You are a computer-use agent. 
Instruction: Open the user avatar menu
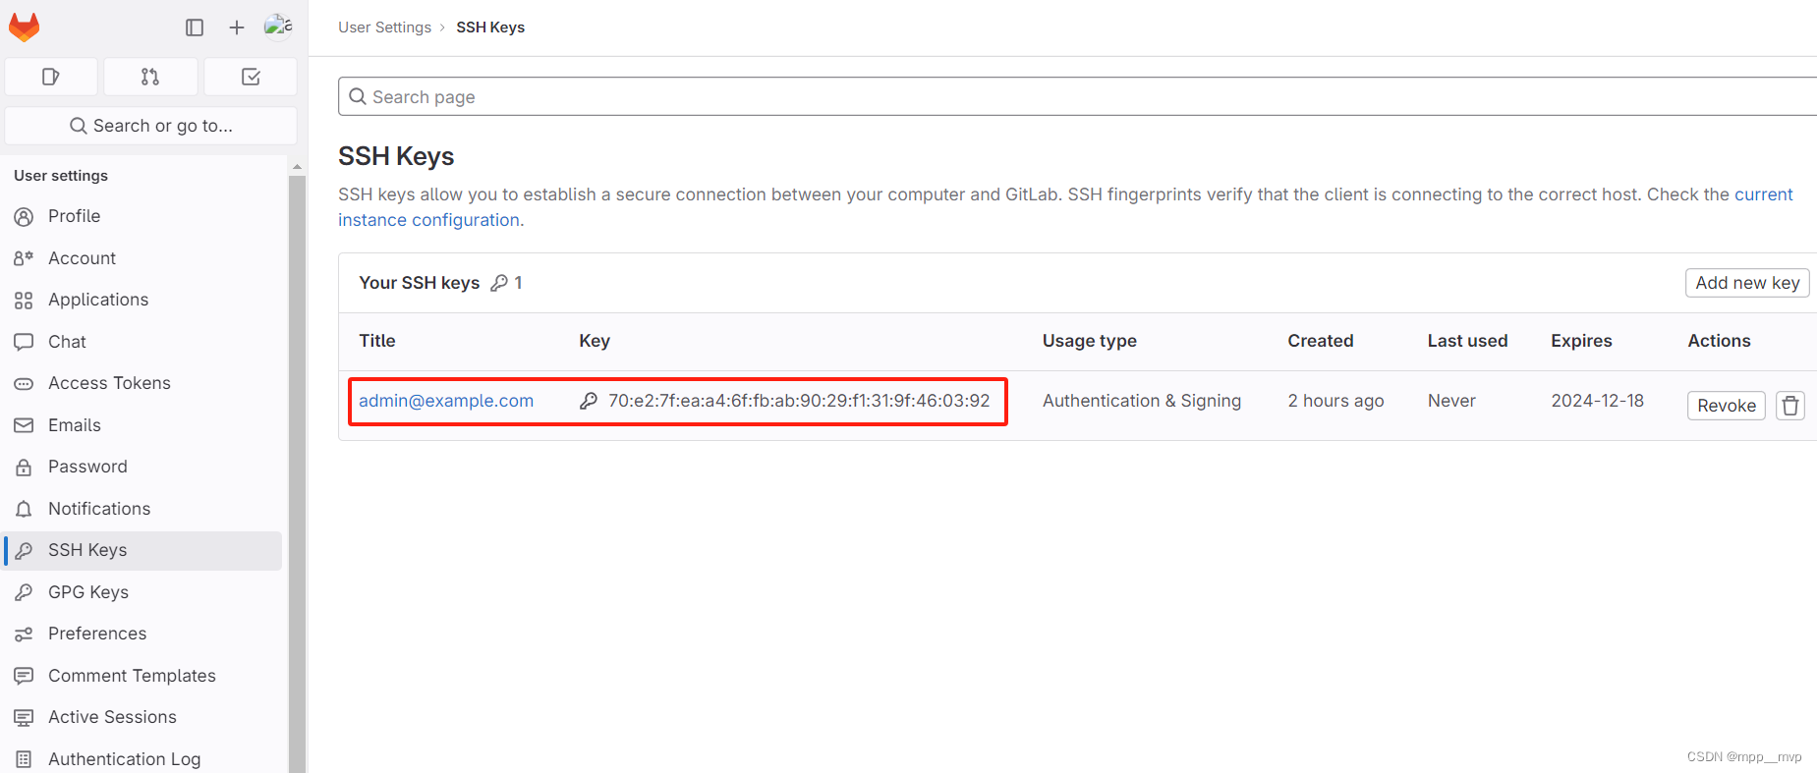[279, 27]
